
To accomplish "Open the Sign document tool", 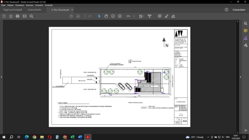I will (x=173, y=16).
